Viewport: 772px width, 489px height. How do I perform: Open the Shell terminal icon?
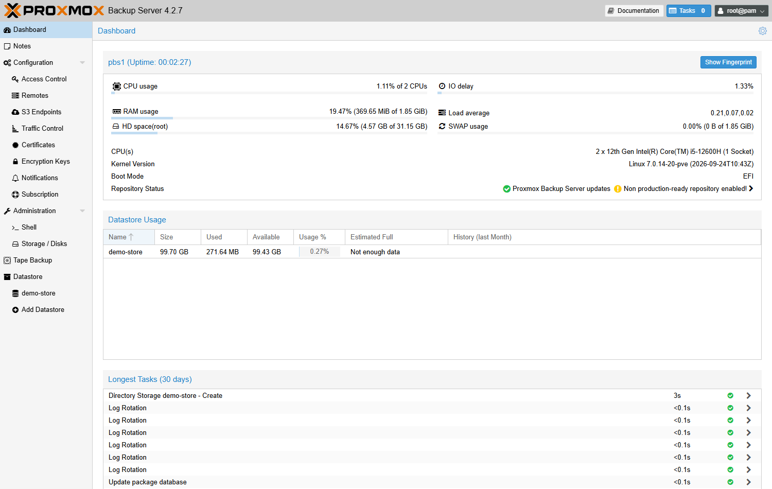(x=15, y=228)
